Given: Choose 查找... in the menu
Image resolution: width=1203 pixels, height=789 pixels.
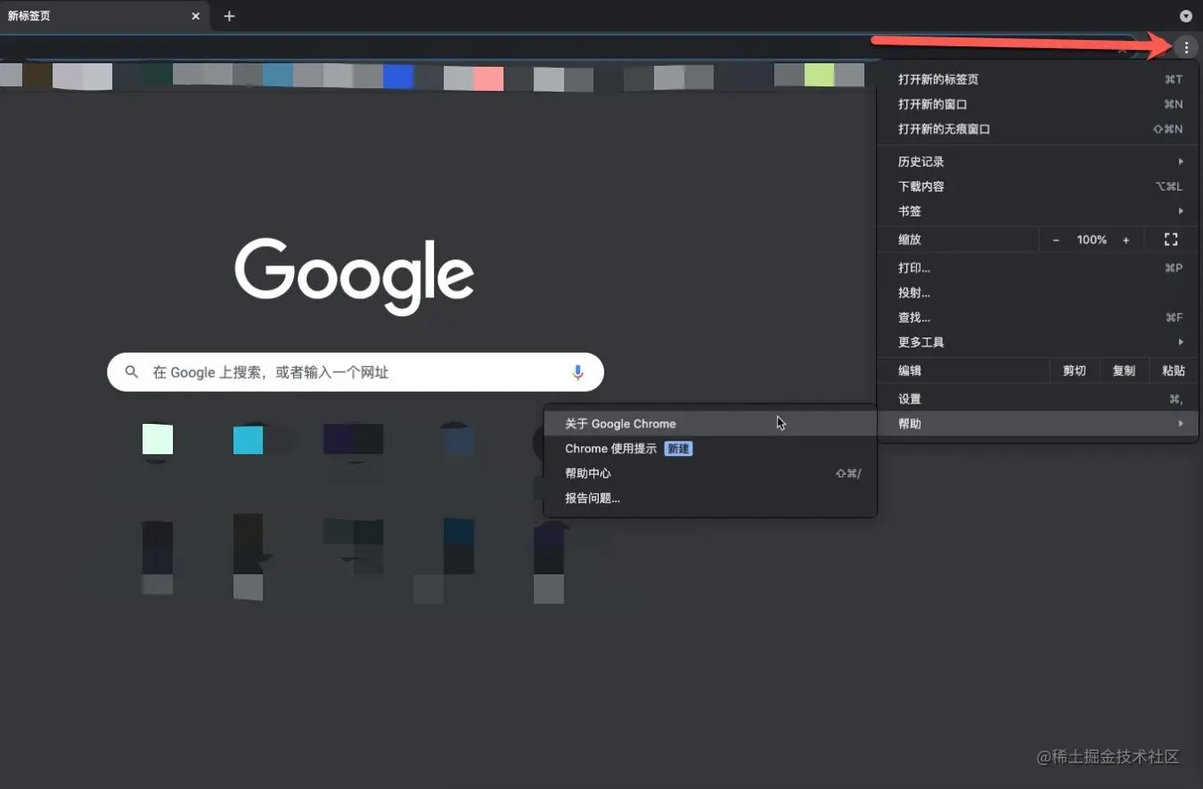Looking at the screenshot, I should tap(1036, 317).
